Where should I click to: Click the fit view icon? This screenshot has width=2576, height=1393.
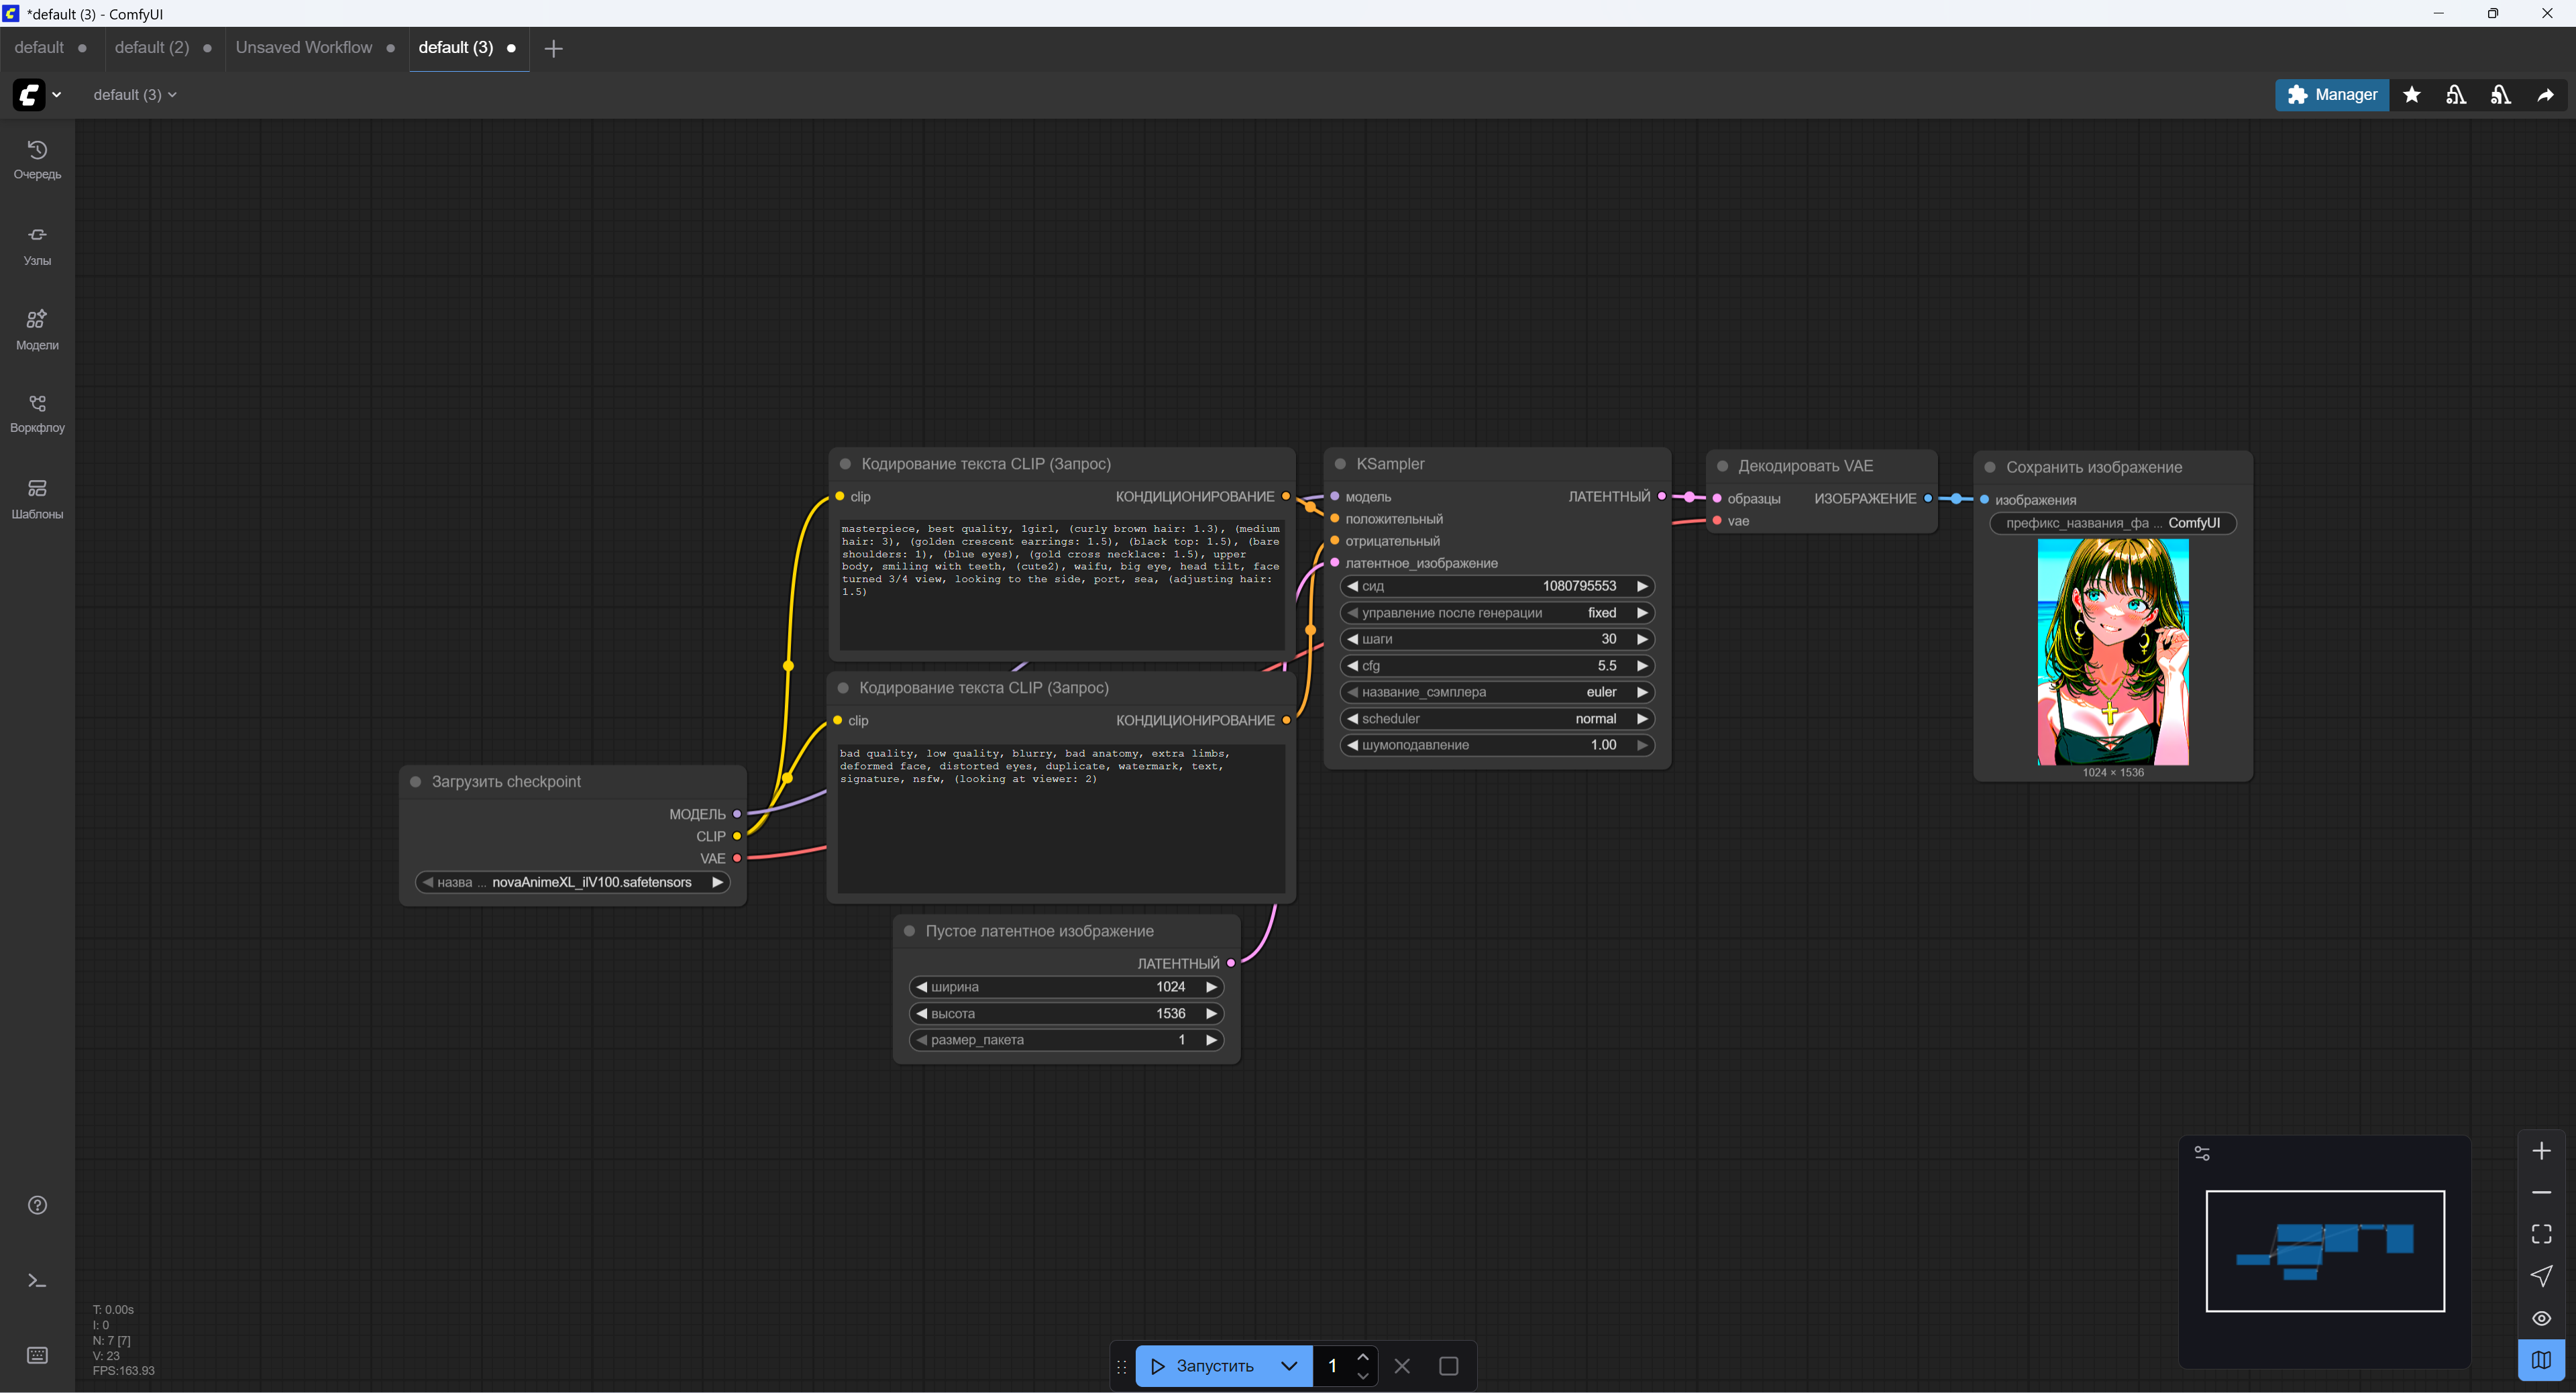pos(2541,1234)
